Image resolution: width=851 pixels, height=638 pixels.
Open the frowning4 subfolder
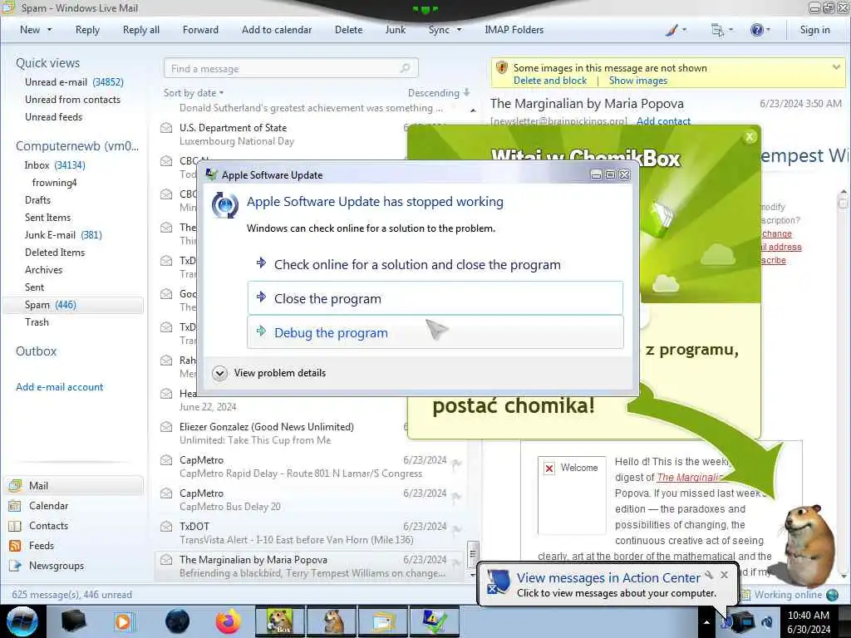click(54, 182)
